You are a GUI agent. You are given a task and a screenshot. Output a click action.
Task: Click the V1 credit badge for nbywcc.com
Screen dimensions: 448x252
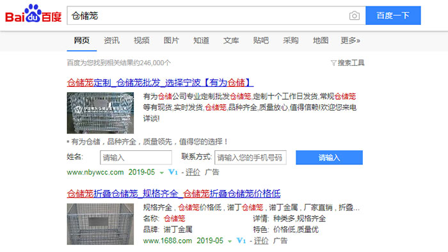point(173,172)
